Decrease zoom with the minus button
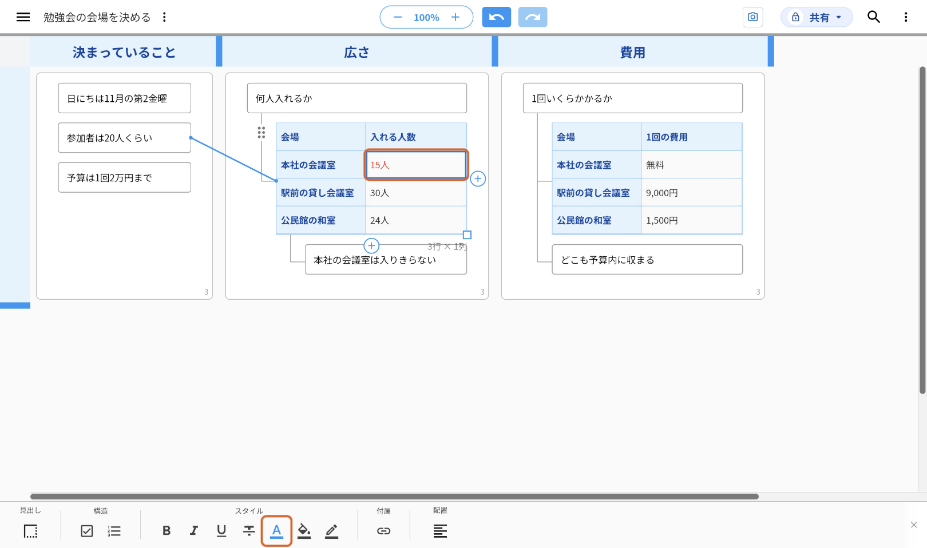Image resolution: width=927 pixels, height=548 pixels. [398, 17]
